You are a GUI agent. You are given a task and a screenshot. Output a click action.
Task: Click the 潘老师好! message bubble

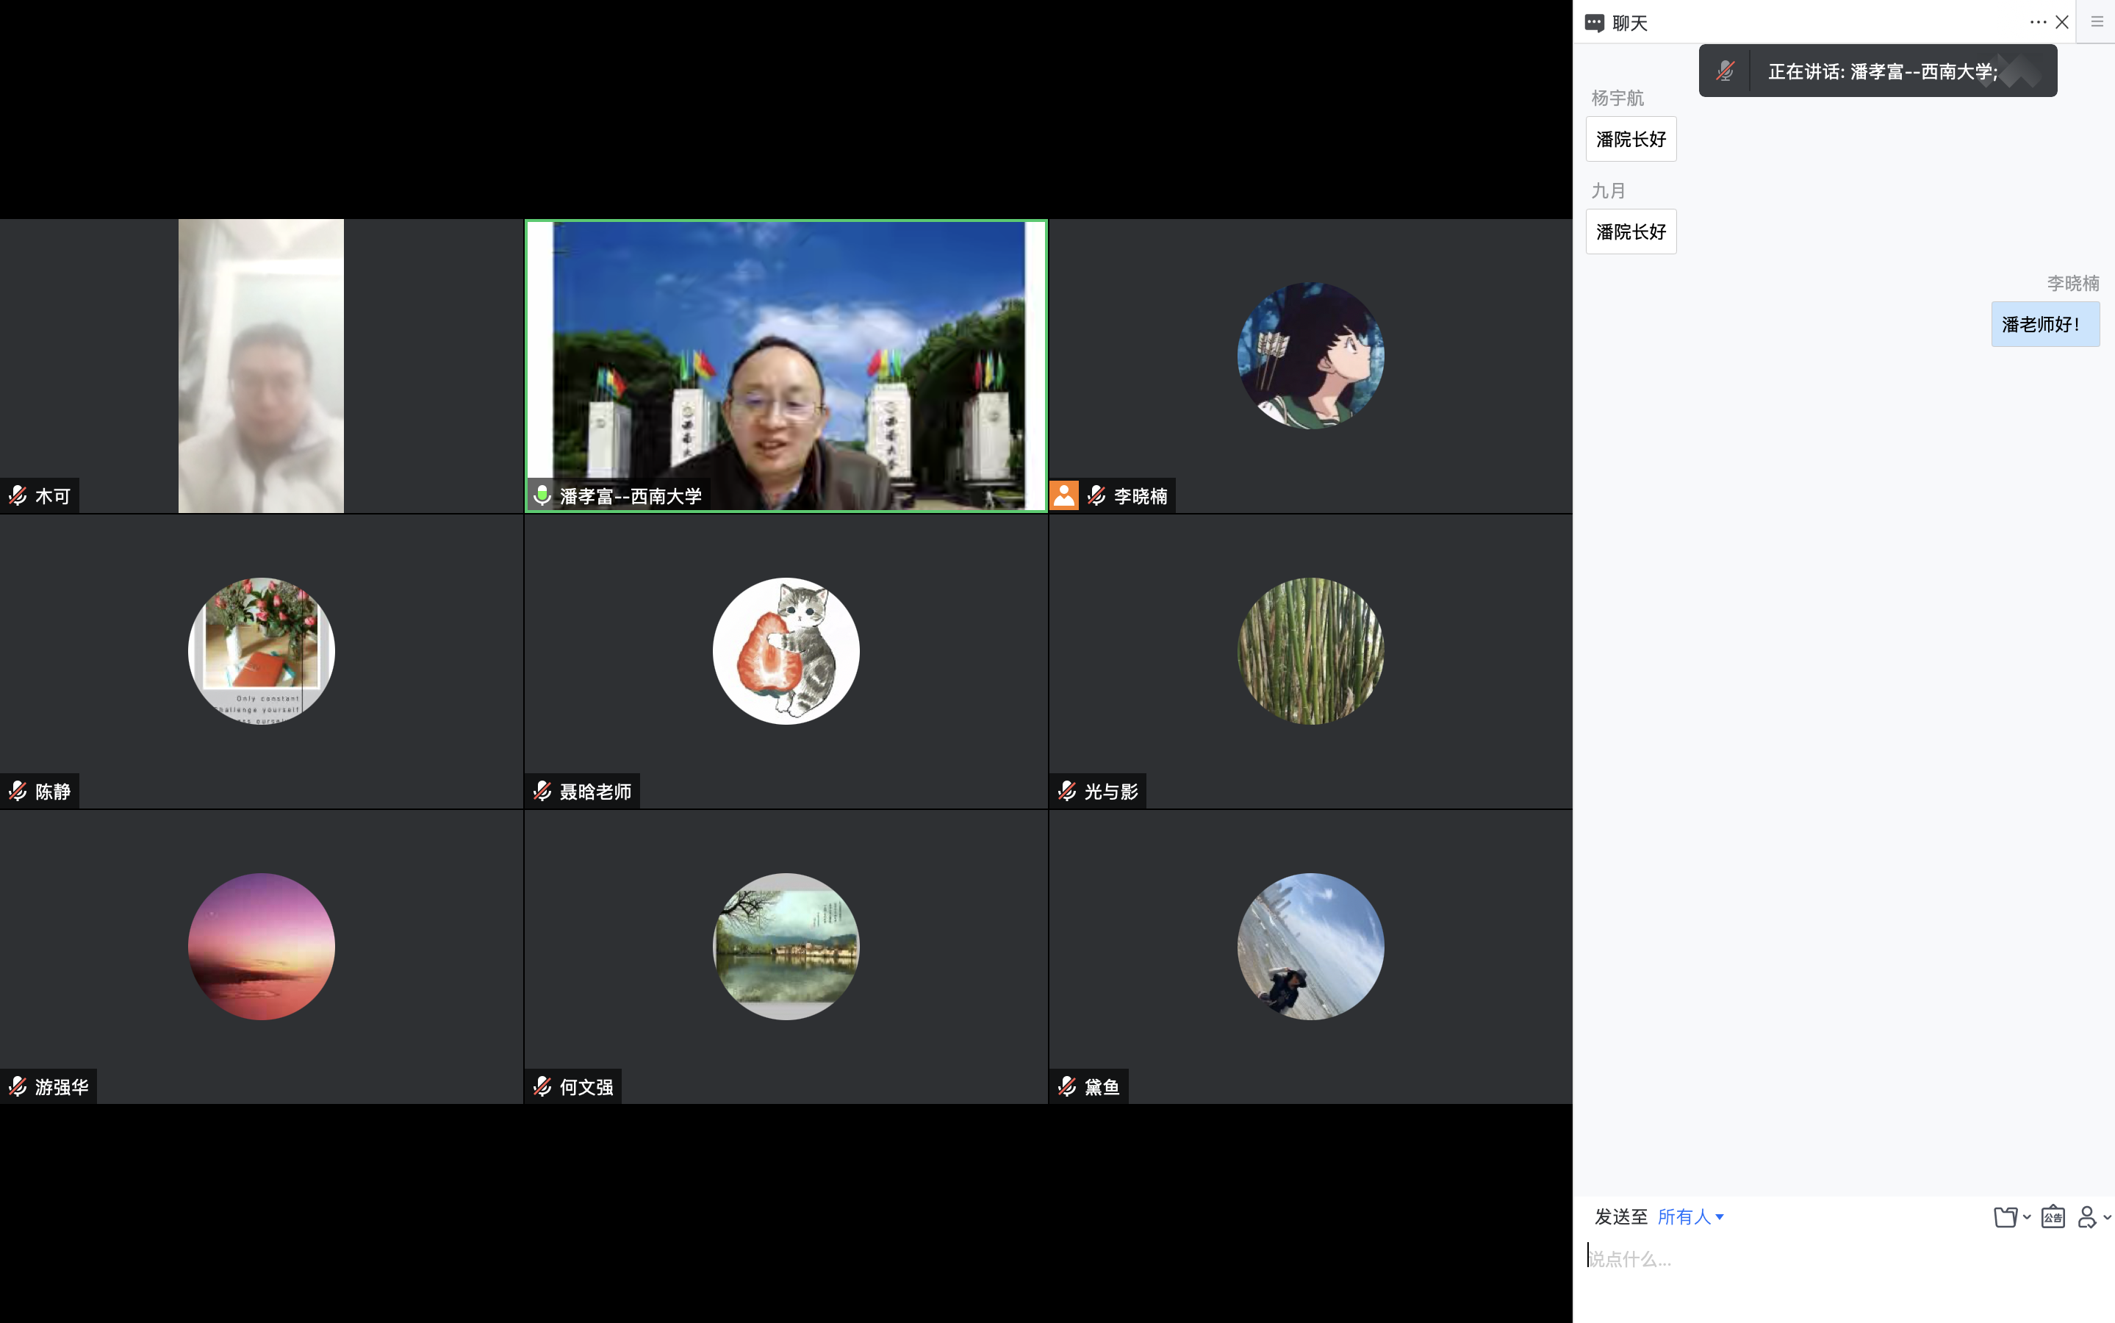click(x=2044, y=323)
